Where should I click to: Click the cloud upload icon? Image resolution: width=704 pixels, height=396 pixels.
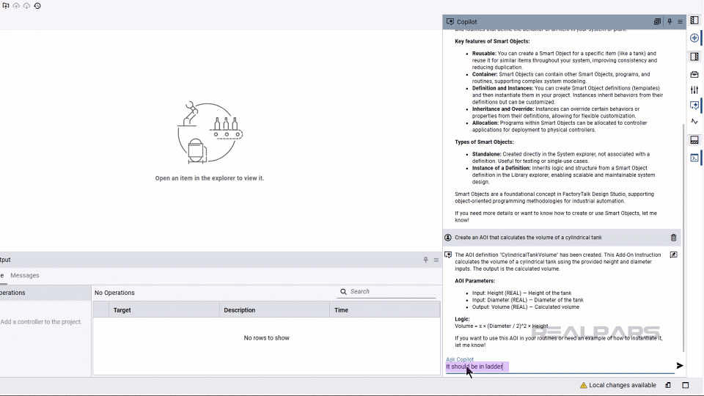pos(16,6)
